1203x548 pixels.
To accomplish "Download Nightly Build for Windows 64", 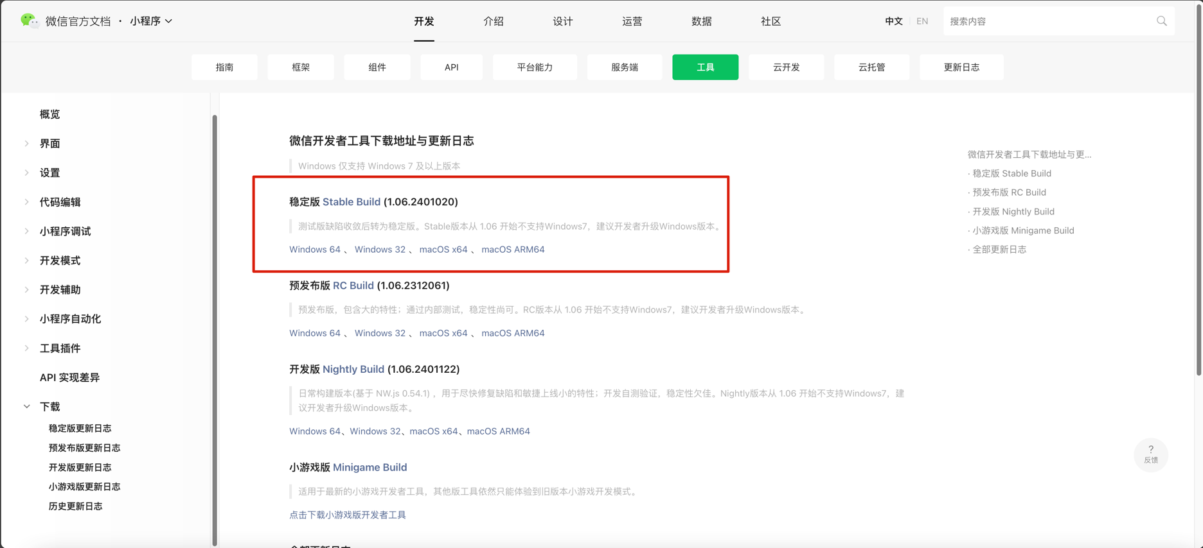I will [315, 431].
